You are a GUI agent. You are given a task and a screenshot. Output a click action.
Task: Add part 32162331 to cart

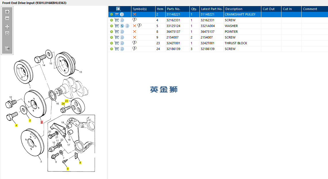(117, 20)
